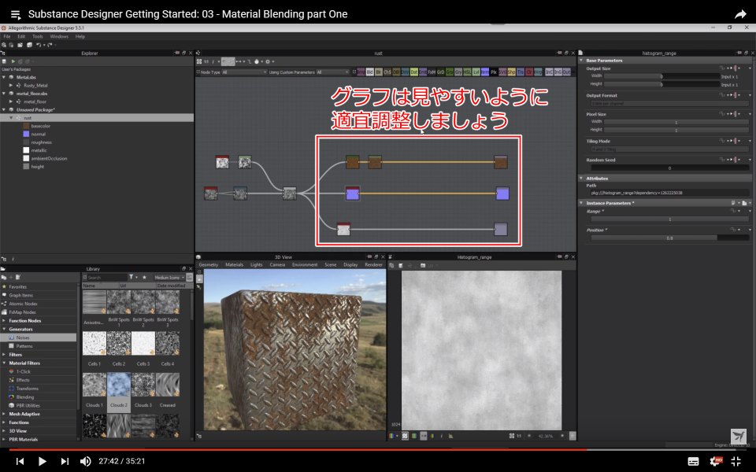Add a Normal node from toolbar
Image resolution: width=756 pixels, height=472 pixels.
[x=484, y=72]
